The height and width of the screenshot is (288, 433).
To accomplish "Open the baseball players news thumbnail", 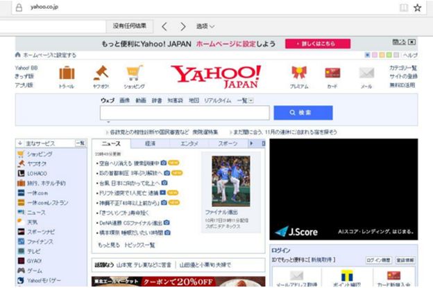I will [231, 181].
